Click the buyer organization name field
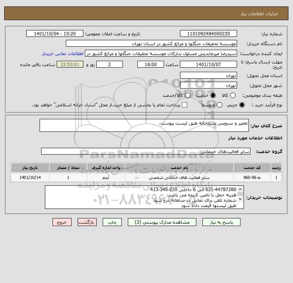 point(151,43)
